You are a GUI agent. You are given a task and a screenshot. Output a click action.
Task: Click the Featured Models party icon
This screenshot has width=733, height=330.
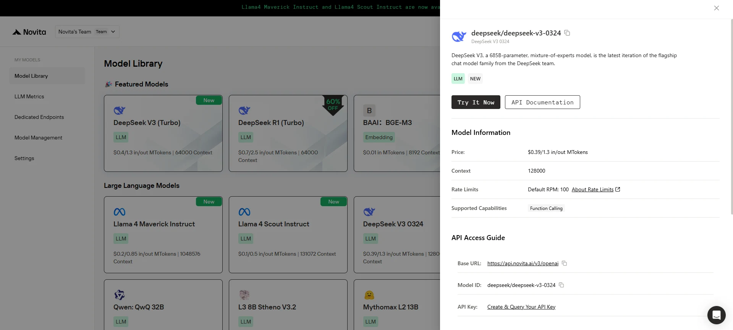click(x=108, y=84)
